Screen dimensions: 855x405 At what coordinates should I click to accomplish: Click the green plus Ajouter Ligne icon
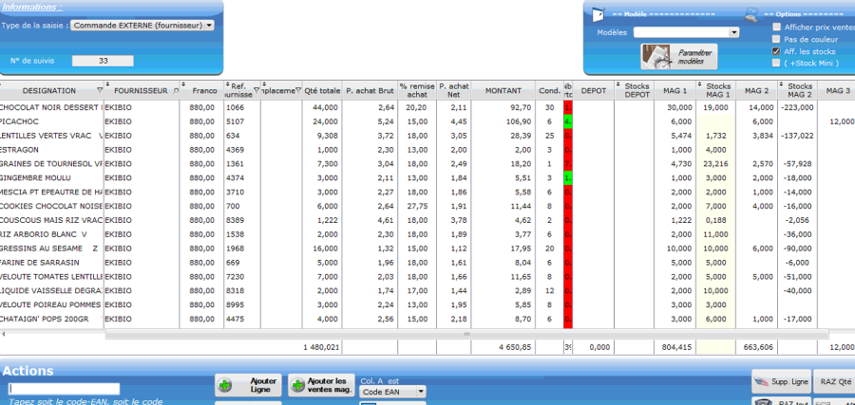[225, 385]
